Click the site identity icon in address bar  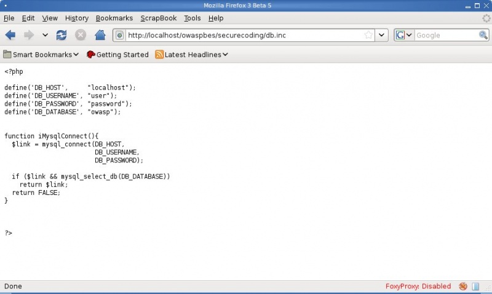[x=119, y=35]
